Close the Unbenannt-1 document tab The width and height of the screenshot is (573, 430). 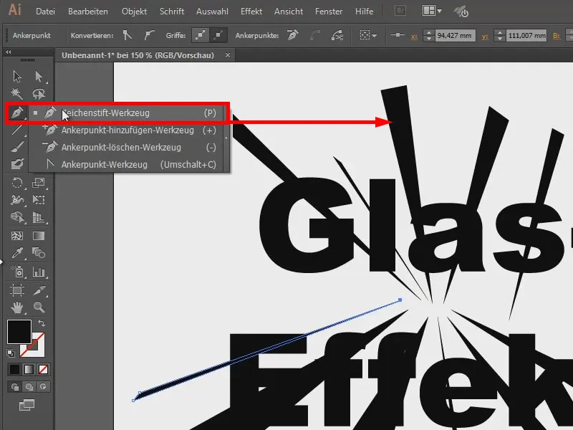click(x=228, y=55)
